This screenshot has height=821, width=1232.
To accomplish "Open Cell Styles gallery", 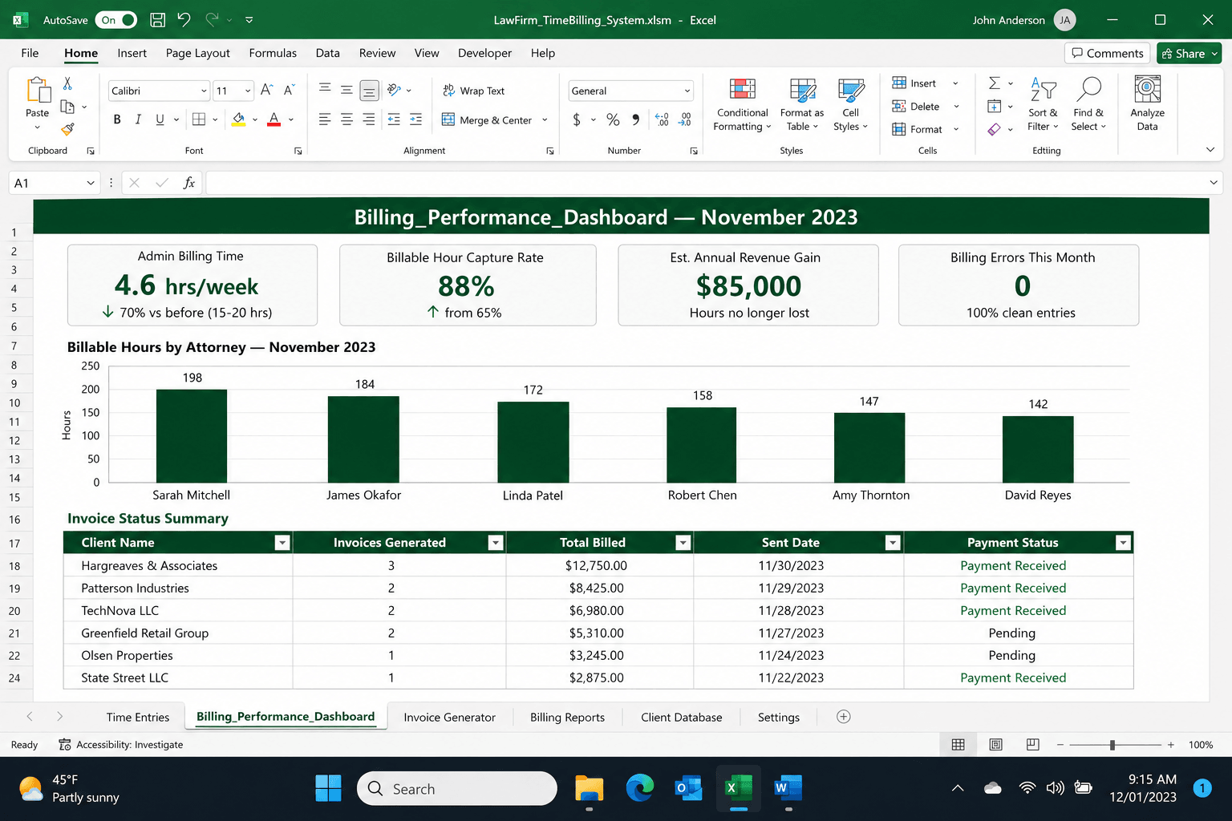I will coord(850,105).
